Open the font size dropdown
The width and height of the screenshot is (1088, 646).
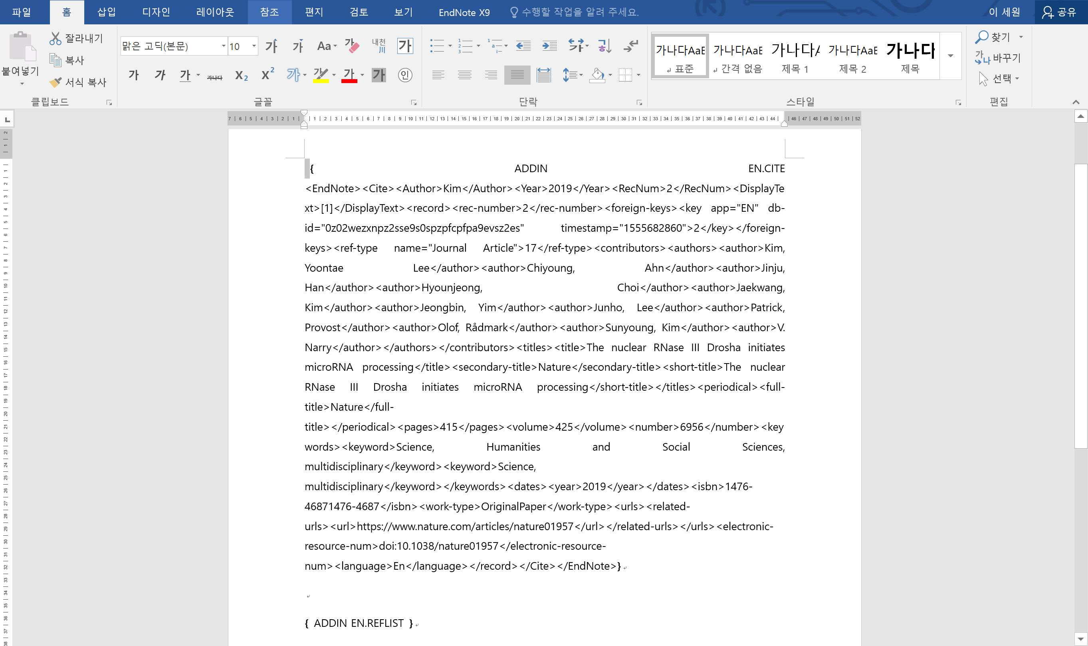click(254, 46)
